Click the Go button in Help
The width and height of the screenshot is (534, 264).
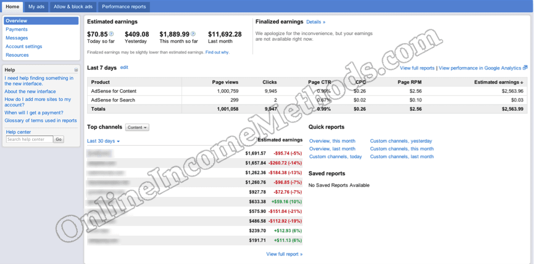[x=59, y=139]
